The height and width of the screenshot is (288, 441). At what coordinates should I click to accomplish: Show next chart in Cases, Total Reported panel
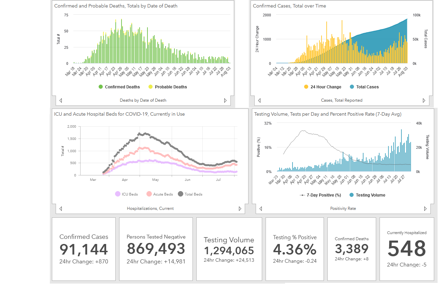[424, 100]
